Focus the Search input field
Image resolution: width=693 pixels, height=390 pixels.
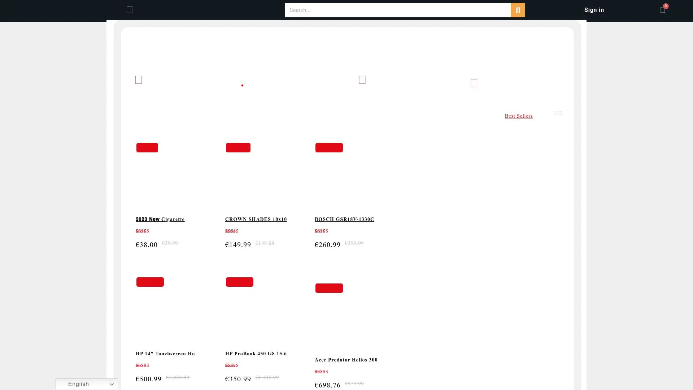click(397, 10)
